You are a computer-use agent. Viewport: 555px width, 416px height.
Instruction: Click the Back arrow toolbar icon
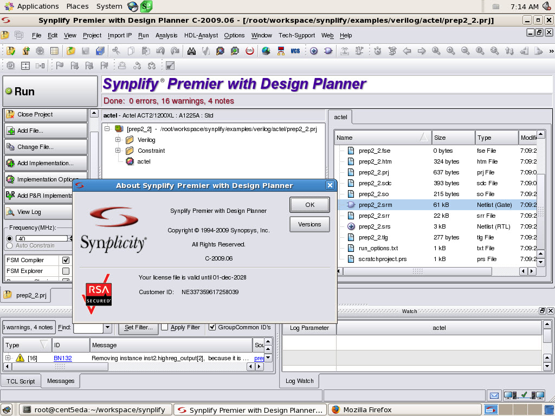406,51
